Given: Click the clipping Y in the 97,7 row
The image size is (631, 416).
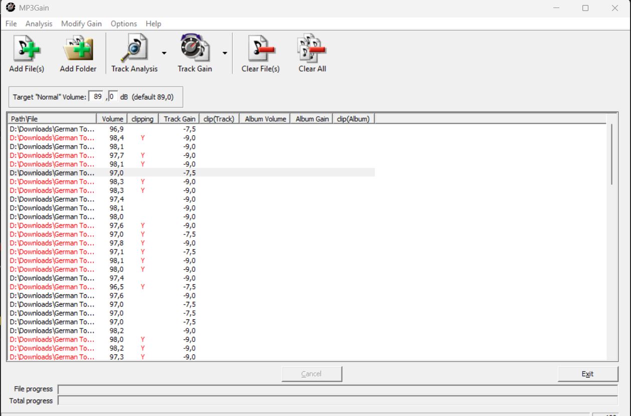Looking at the screenshot, I should [x=143, y=155].
